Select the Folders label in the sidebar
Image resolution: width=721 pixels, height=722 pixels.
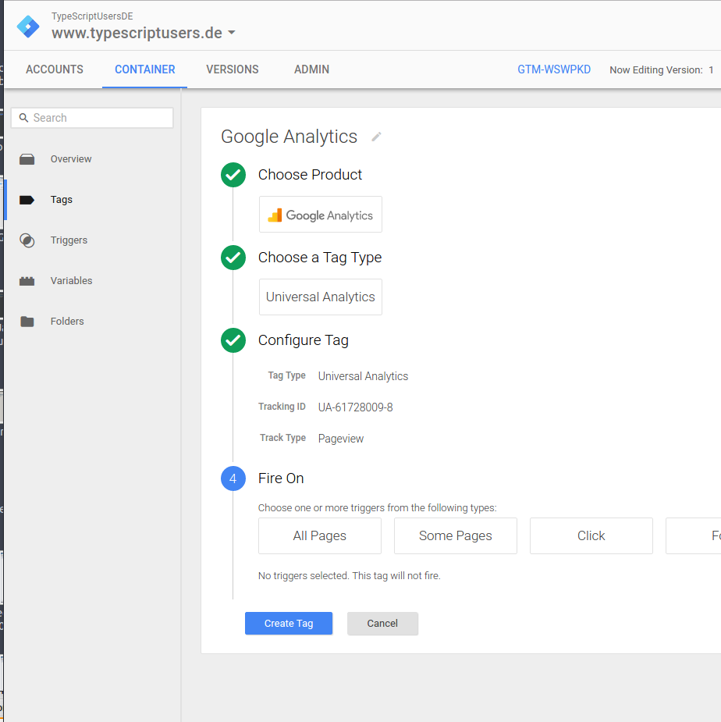click(x=67, y=321)
